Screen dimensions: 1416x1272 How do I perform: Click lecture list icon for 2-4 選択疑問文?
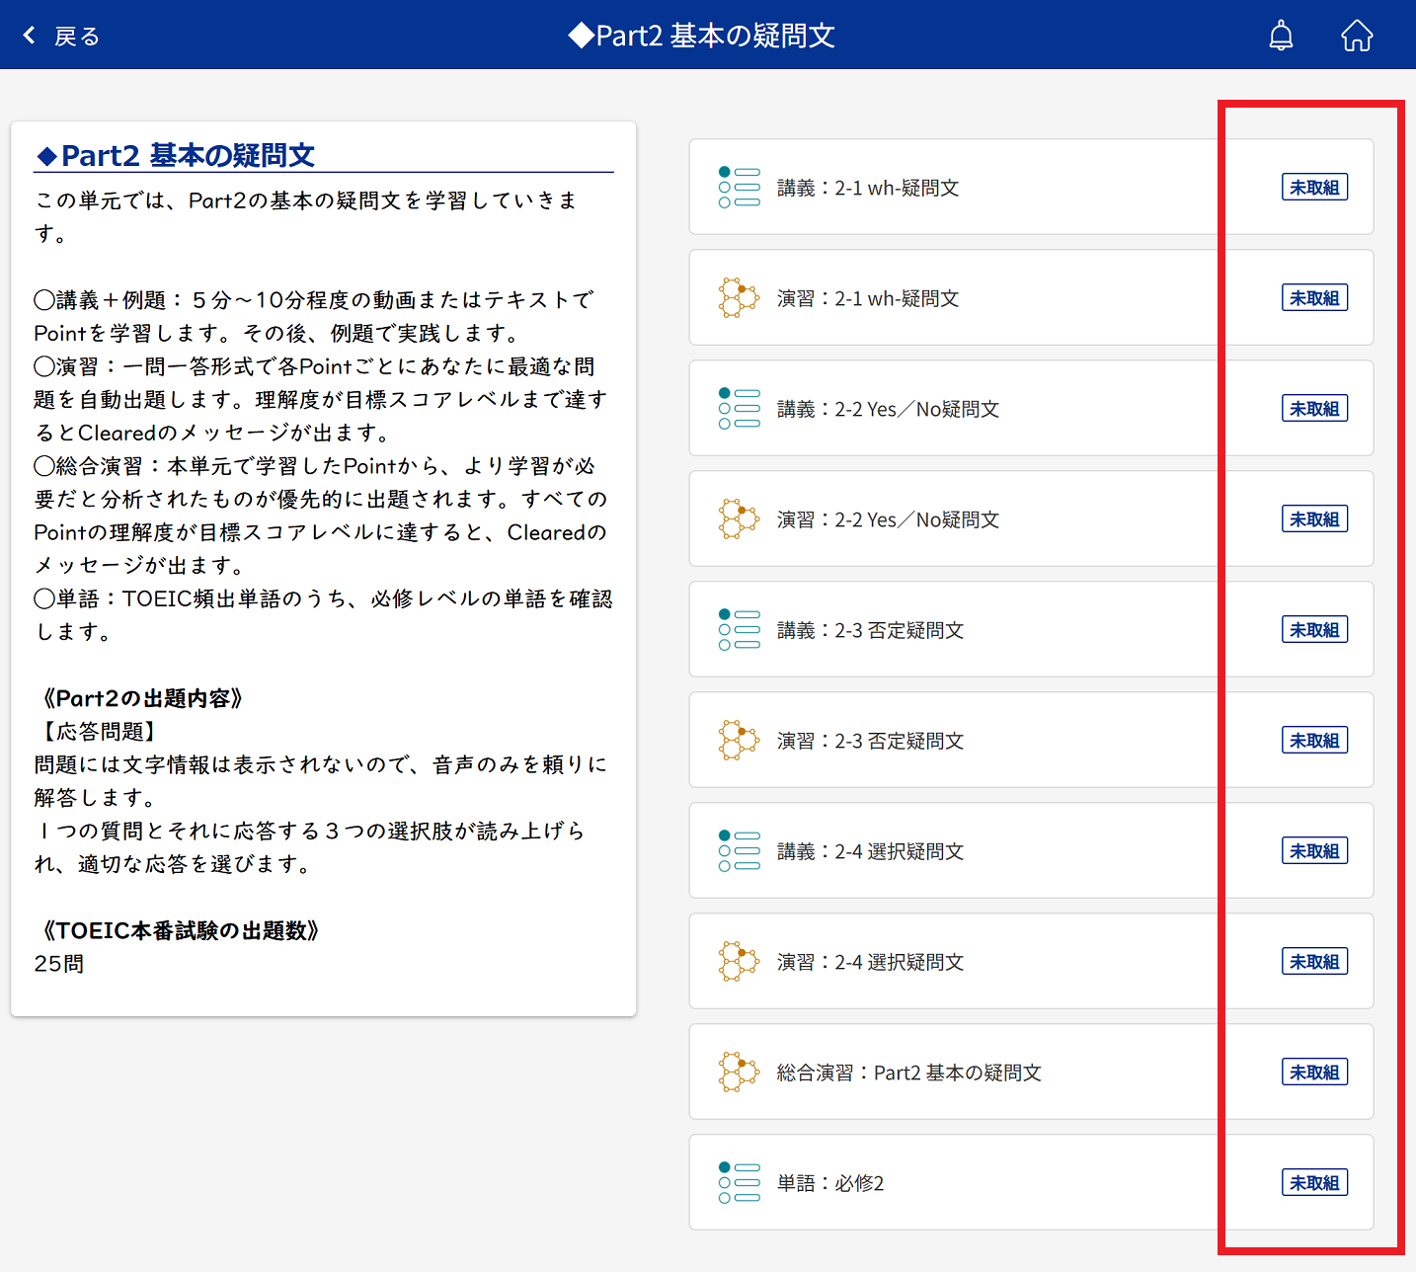point(739,851)
